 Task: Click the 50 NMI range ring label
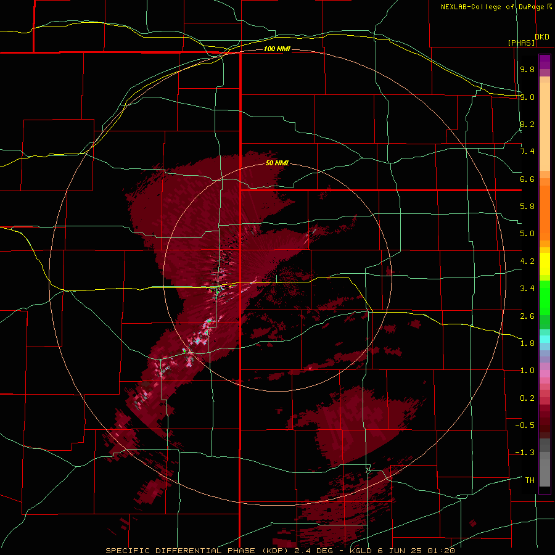point(276,163)
